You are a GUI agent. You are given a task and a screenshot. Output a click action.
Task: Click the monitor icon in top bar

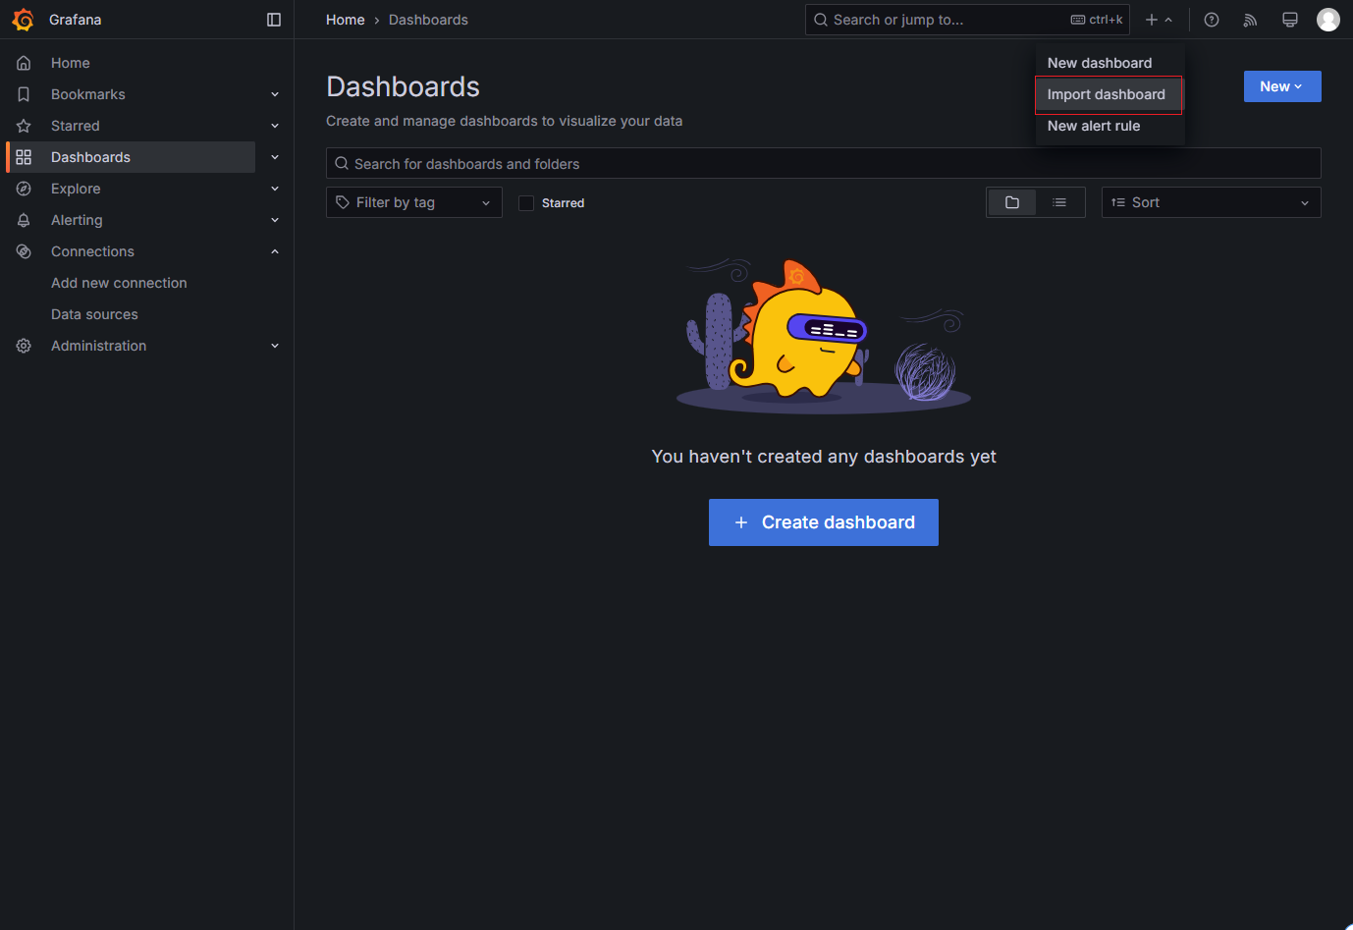[x=1290, y=20]
